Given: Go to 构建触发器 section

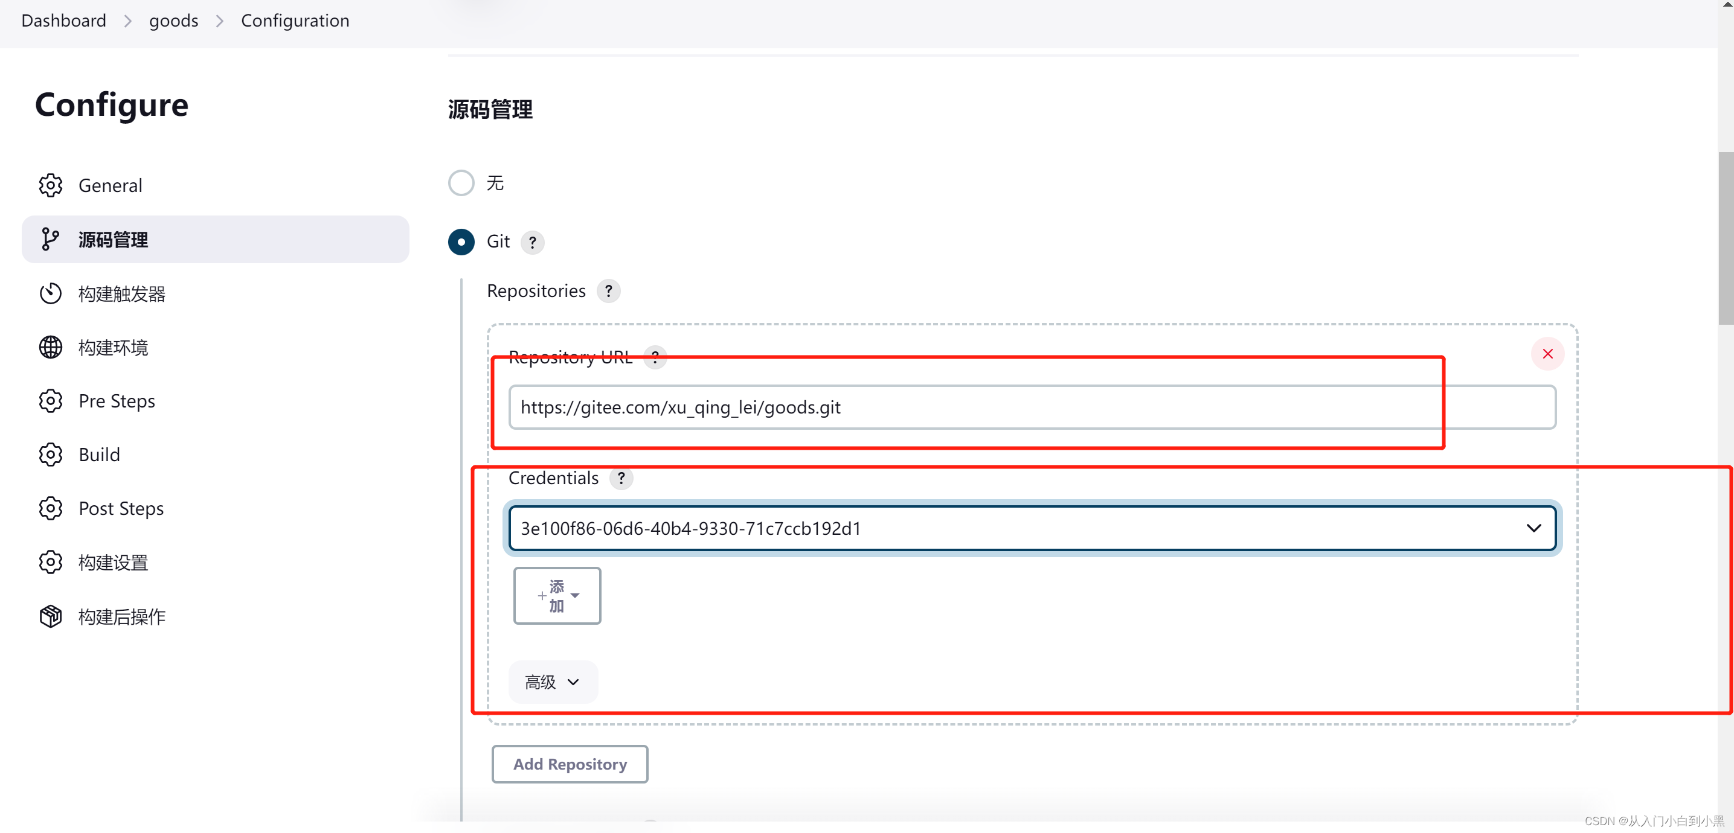Looking at the screenshot, I should pyautogui.click(x=216, y=293).
